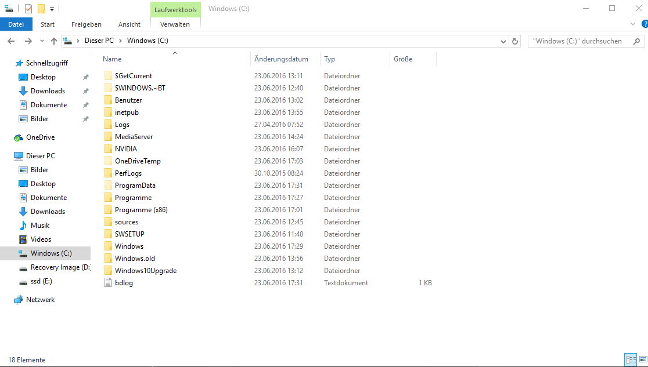This screenshot has width=648, height=367.
Task: Open the address bar history dropdown
Action: tap(503, 41)
